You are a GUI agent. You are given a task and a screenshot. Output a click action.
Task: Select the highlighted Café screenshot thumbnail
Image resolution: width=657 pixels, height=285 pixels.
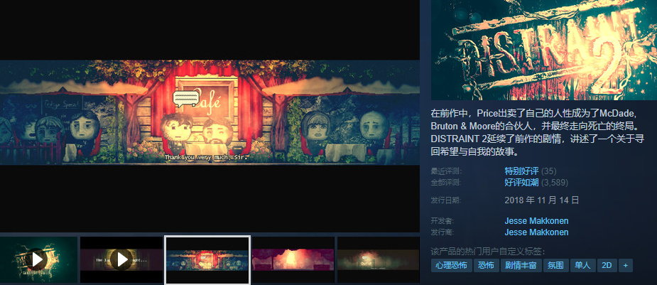click(208, 260)
